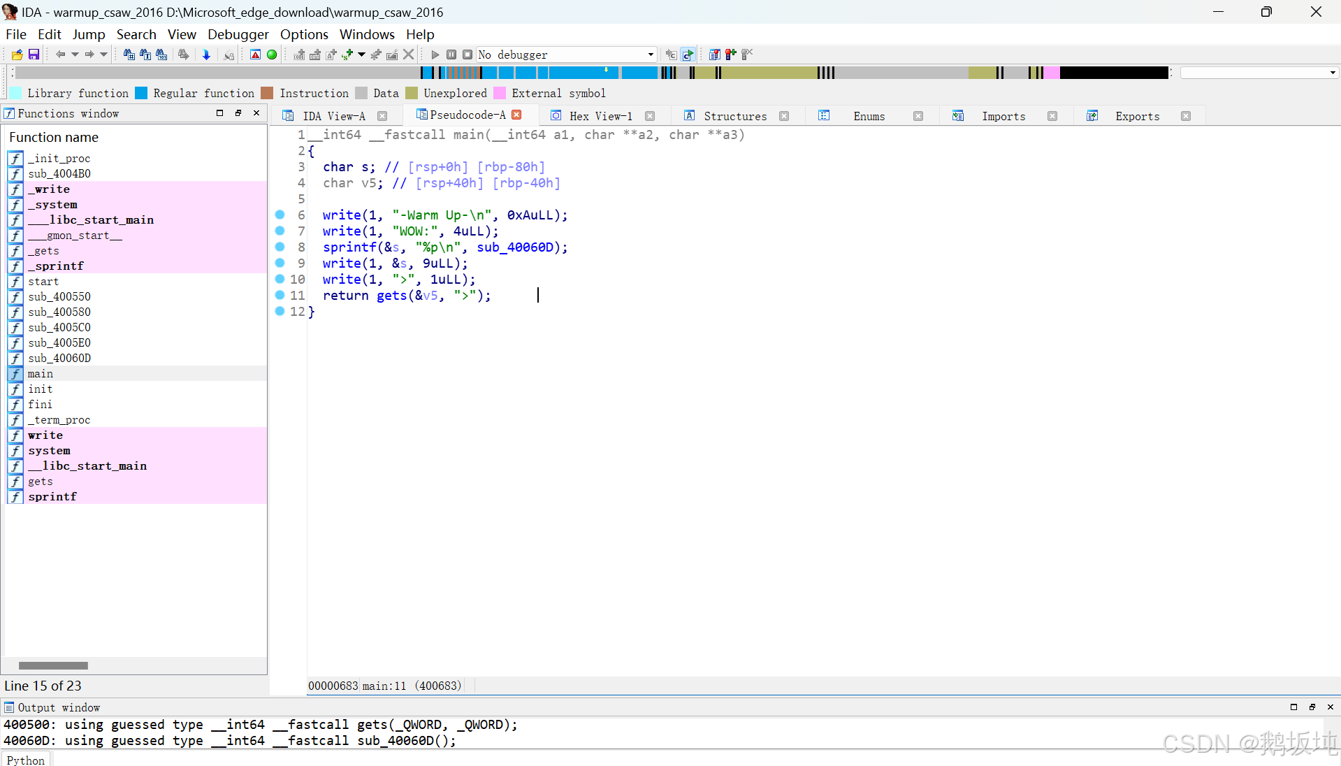
Task: Open the jump dropdown next to back arrow
Action: pyautogui.click(x=75, y=55)
